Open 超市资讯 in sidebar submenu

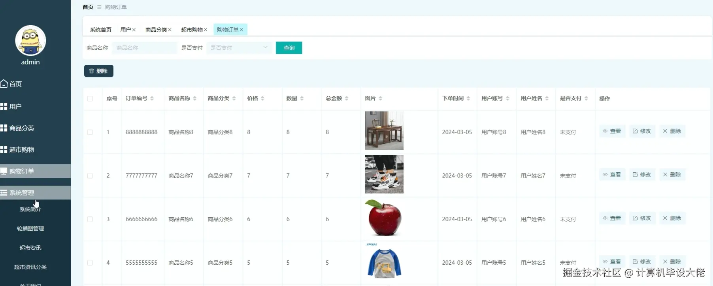(x=30, y=248)
